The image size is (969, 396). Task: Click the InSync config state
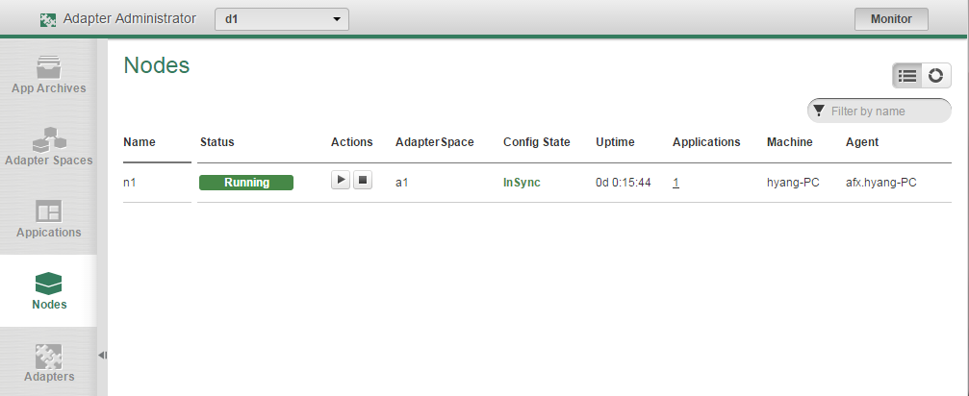click(522, 183)
